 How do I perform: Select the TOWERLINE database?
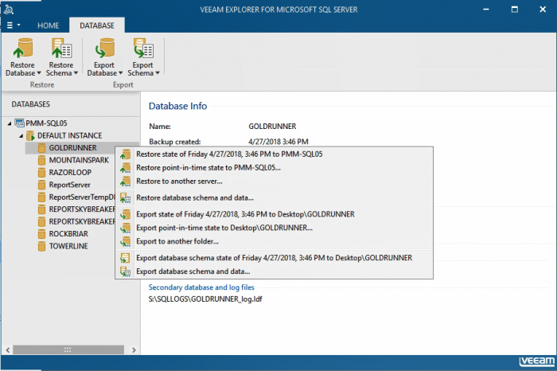68,246
